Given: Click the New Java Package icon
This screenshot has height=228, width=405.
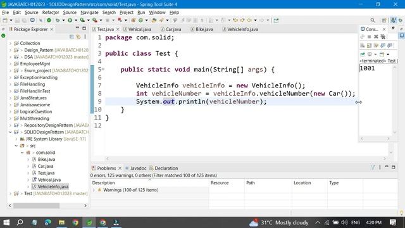Looking at the screenshot, I should tap(134, 20).
